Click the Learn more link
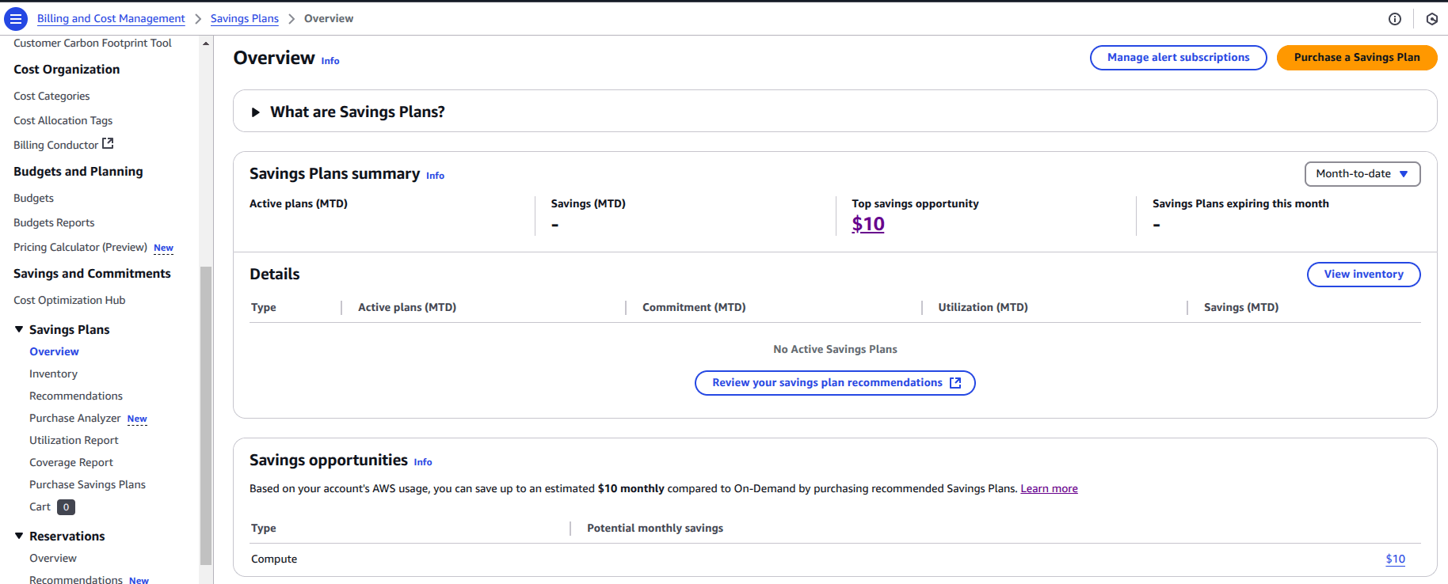Screen dimensions: 1448x584 pyautogui.click(x=1049, y=489)
